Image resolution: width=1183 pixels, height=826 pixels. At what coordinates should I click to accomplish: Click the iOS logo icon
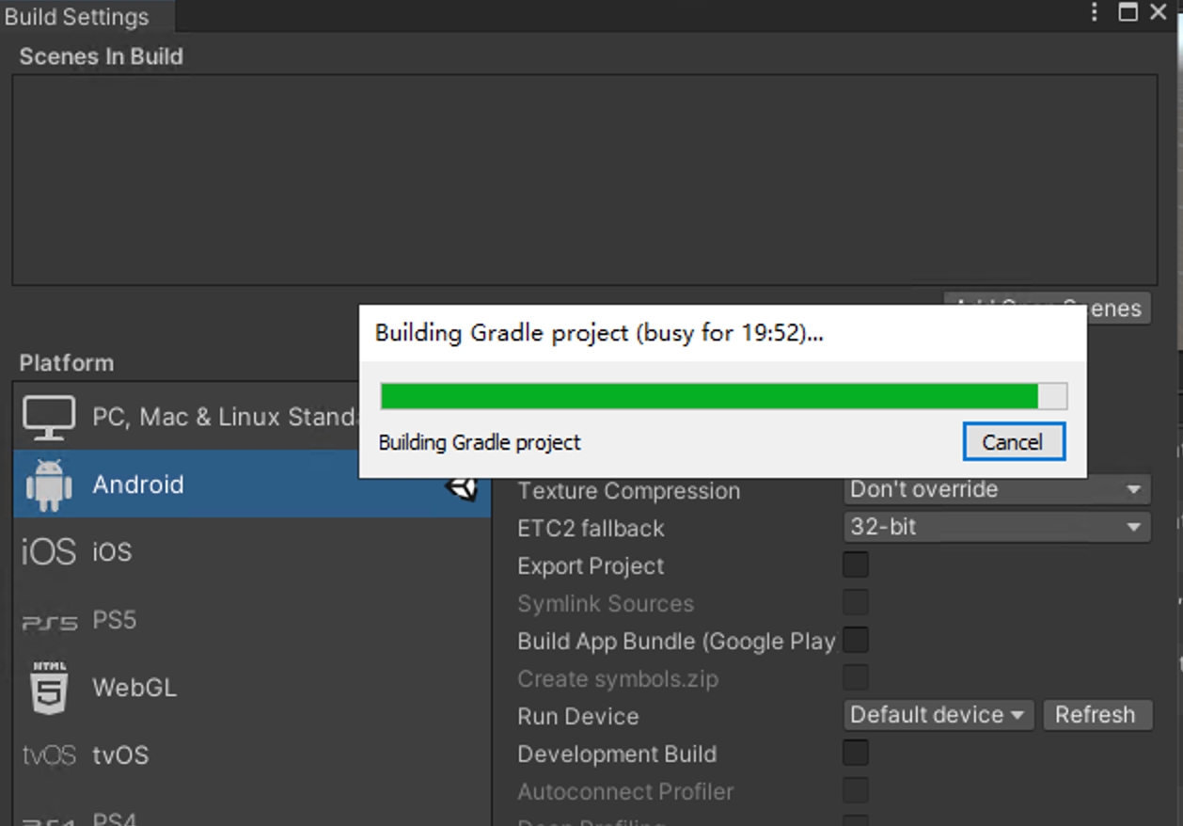click(x=49, y=551)
